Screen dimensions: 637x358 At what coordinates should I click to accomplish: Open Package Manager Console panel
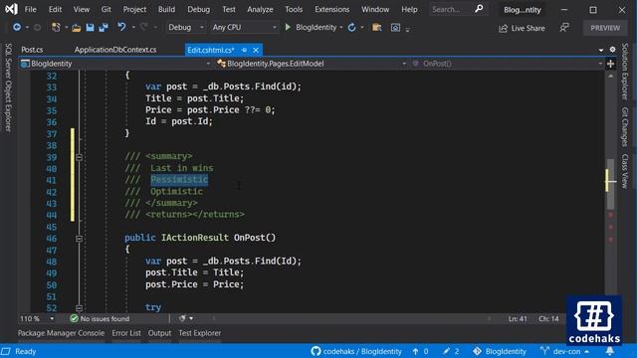61,333
